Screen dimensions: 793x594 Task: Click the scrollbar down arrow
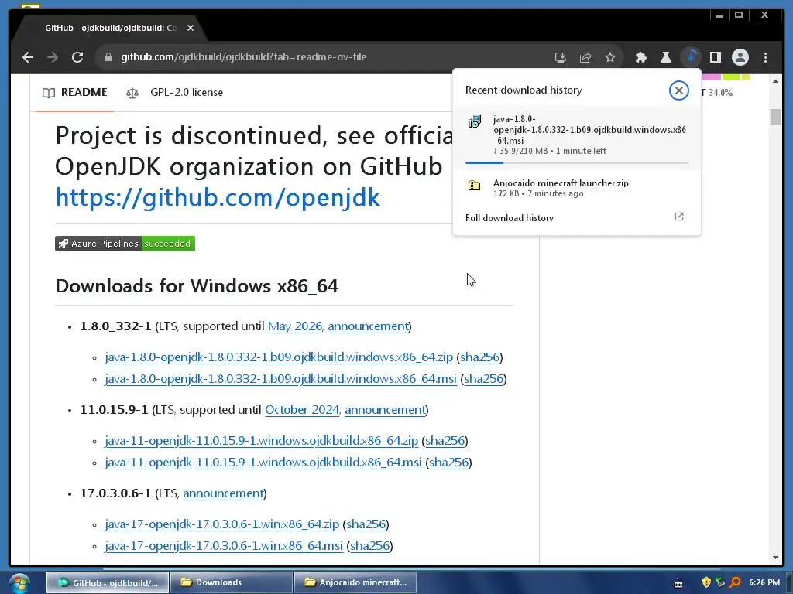pyautogui.click(x=775, y=558)
